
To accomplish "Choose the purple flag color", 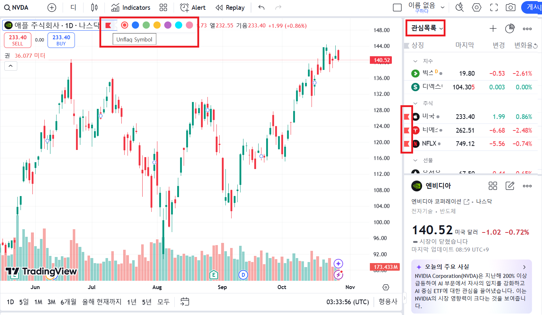I will (x=168, y=25).
